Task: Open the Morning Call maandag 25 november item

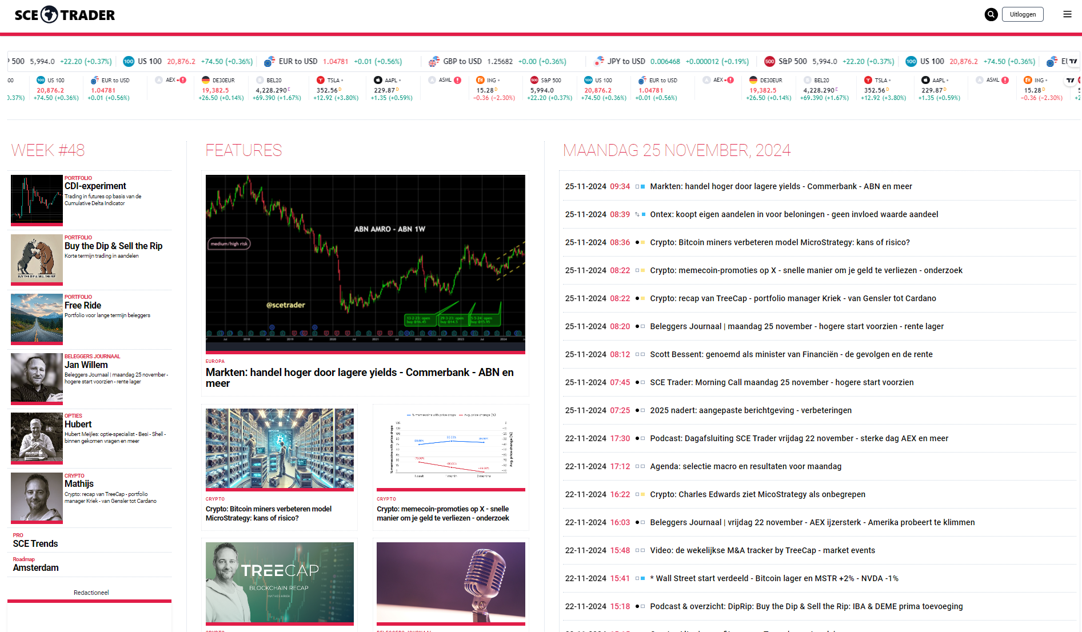Action: click(x=782, y=382)
